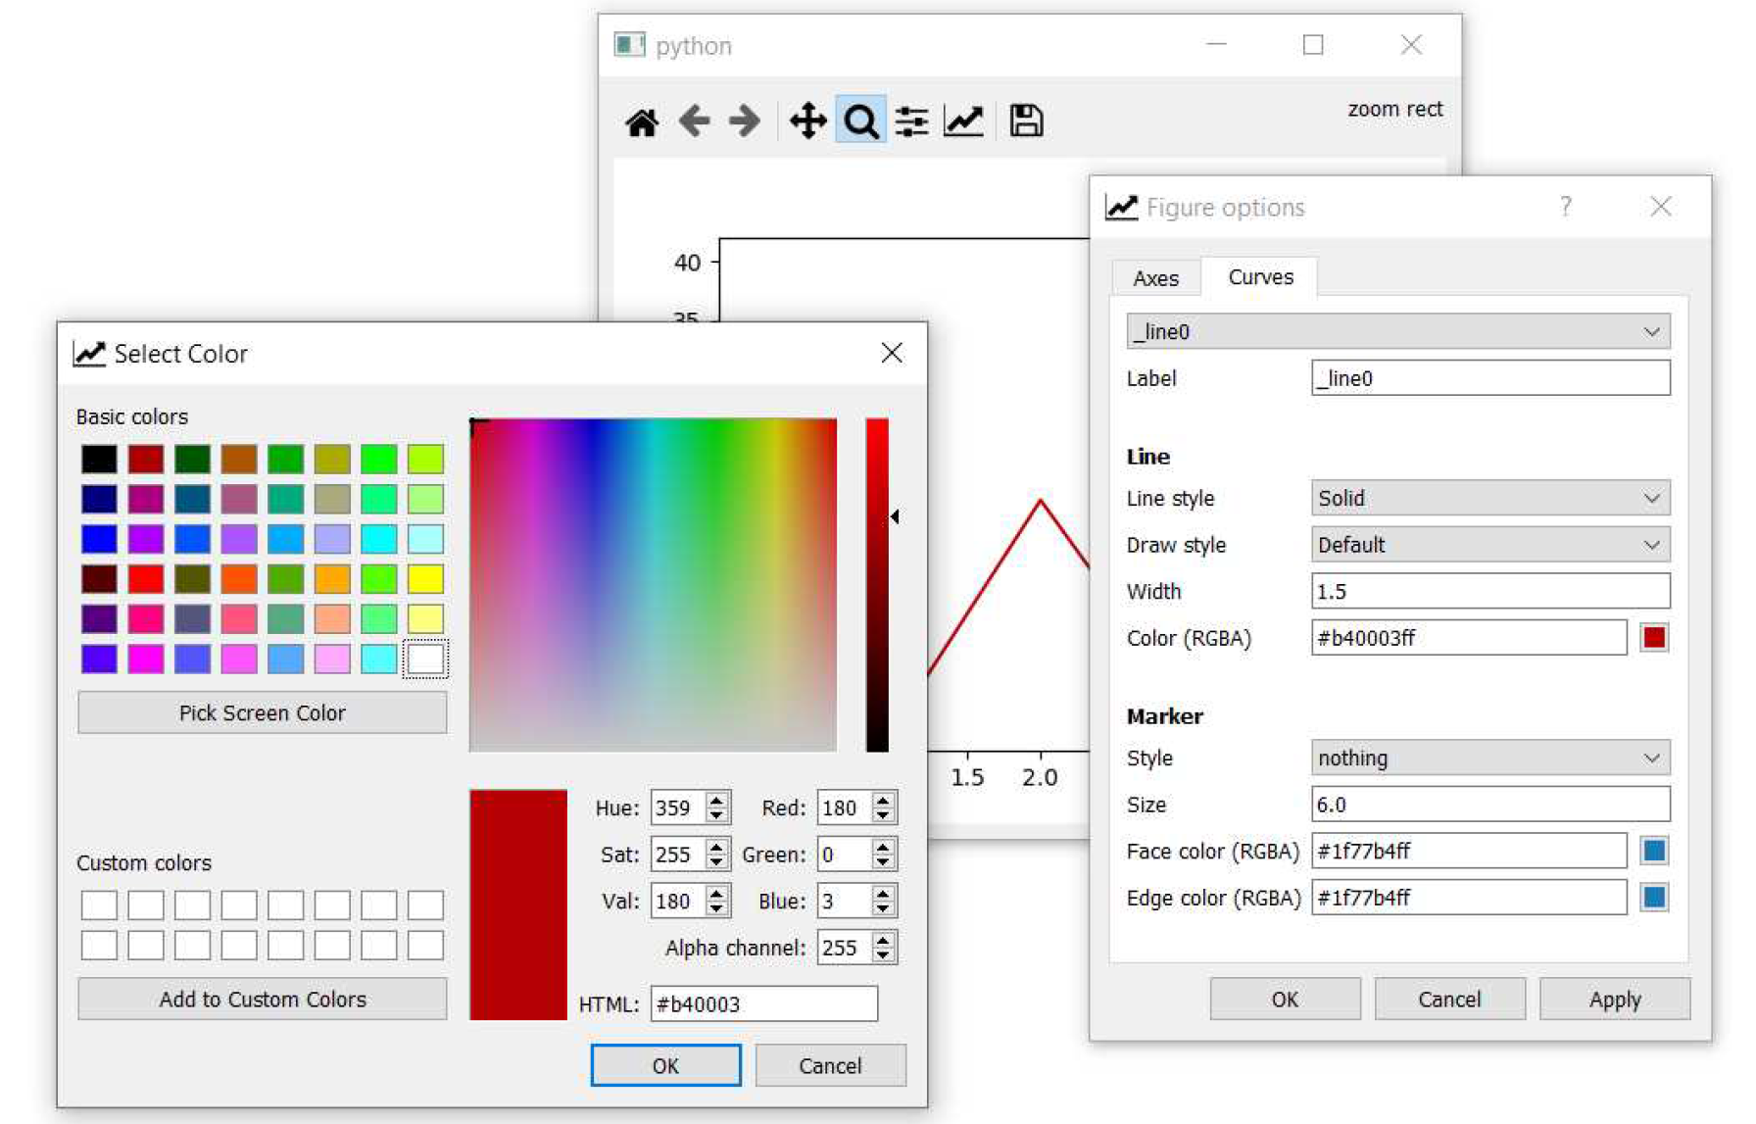
Task: Click the Home reset view icon
Action: [x=642, y=122]
